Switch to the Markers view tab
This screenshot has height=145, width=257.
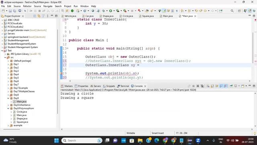click(x=67, y=86)
